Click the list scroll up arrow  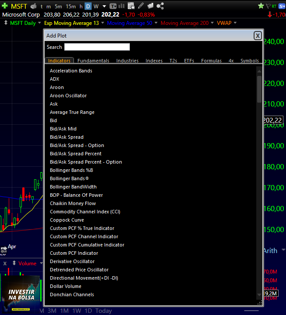tap(259, 71)
